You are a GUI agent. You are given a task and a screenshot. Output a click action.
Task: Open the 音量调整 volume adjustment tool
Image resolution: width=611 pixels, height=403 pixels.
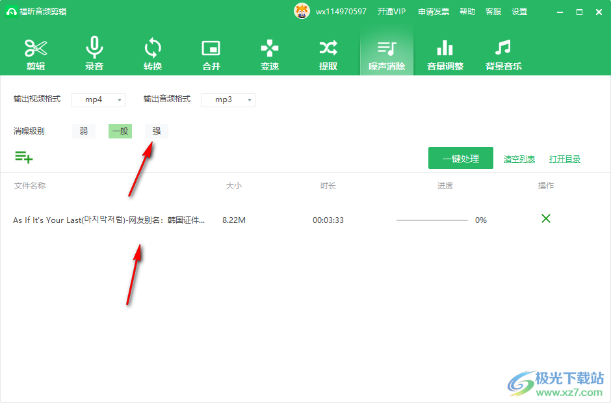[x=445, y=54]
